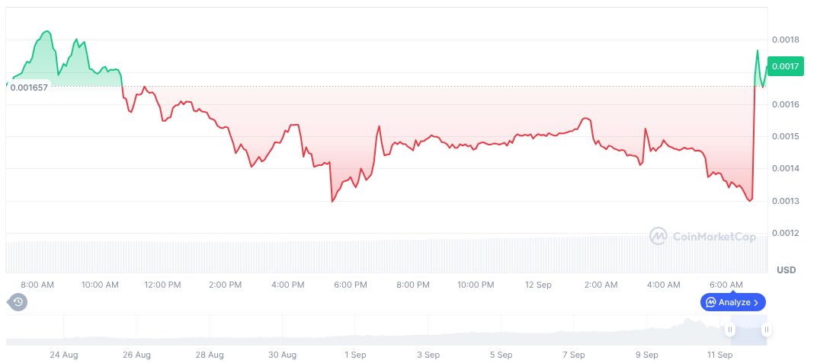This screenshot has height=363, width=817.
Task: Click the left range slider handle
Action: click(730, 330)
